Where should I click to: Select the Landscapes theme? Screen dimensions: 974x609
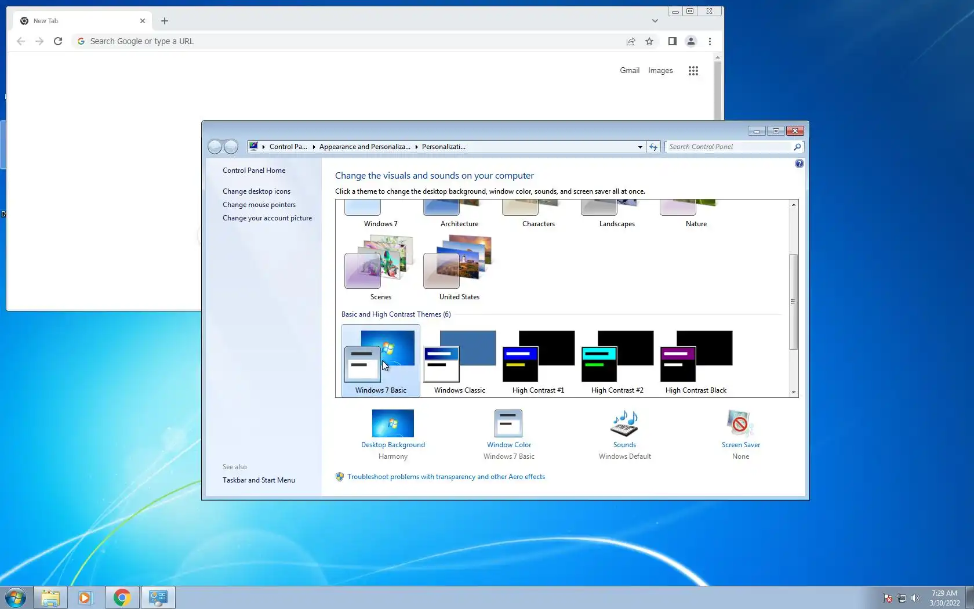tap(617, 214)
